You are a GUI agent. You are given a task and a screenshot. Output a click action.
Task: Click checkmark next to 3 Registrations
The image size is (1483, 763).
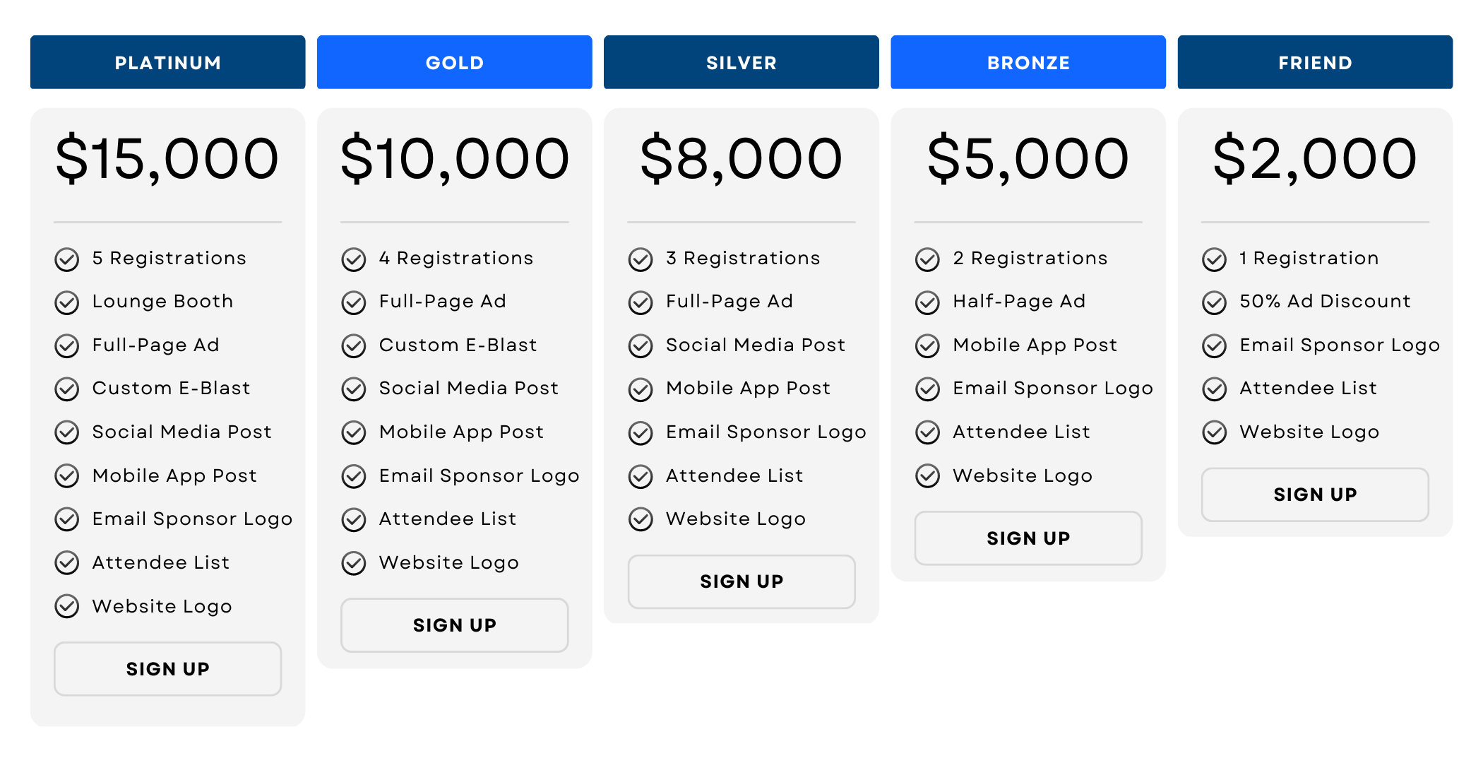click(x=641, y=259)
